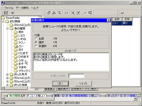Click inside the メッセージ text area
The height and width of the screenshot is (106, 142).
[x=71, y=62]
